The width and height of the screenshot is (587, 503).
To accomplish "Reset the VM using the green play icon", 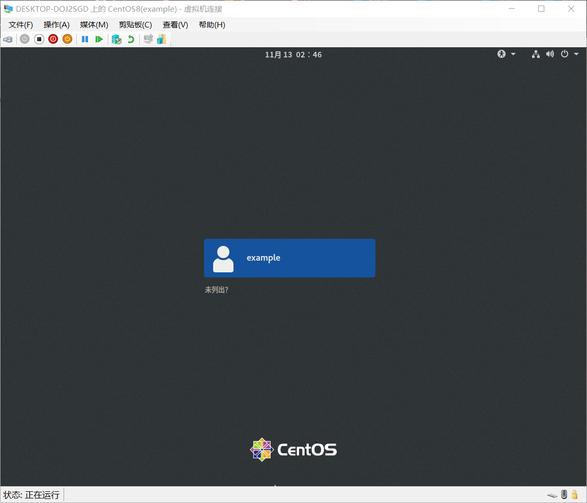I will click(x=99, y=39).
